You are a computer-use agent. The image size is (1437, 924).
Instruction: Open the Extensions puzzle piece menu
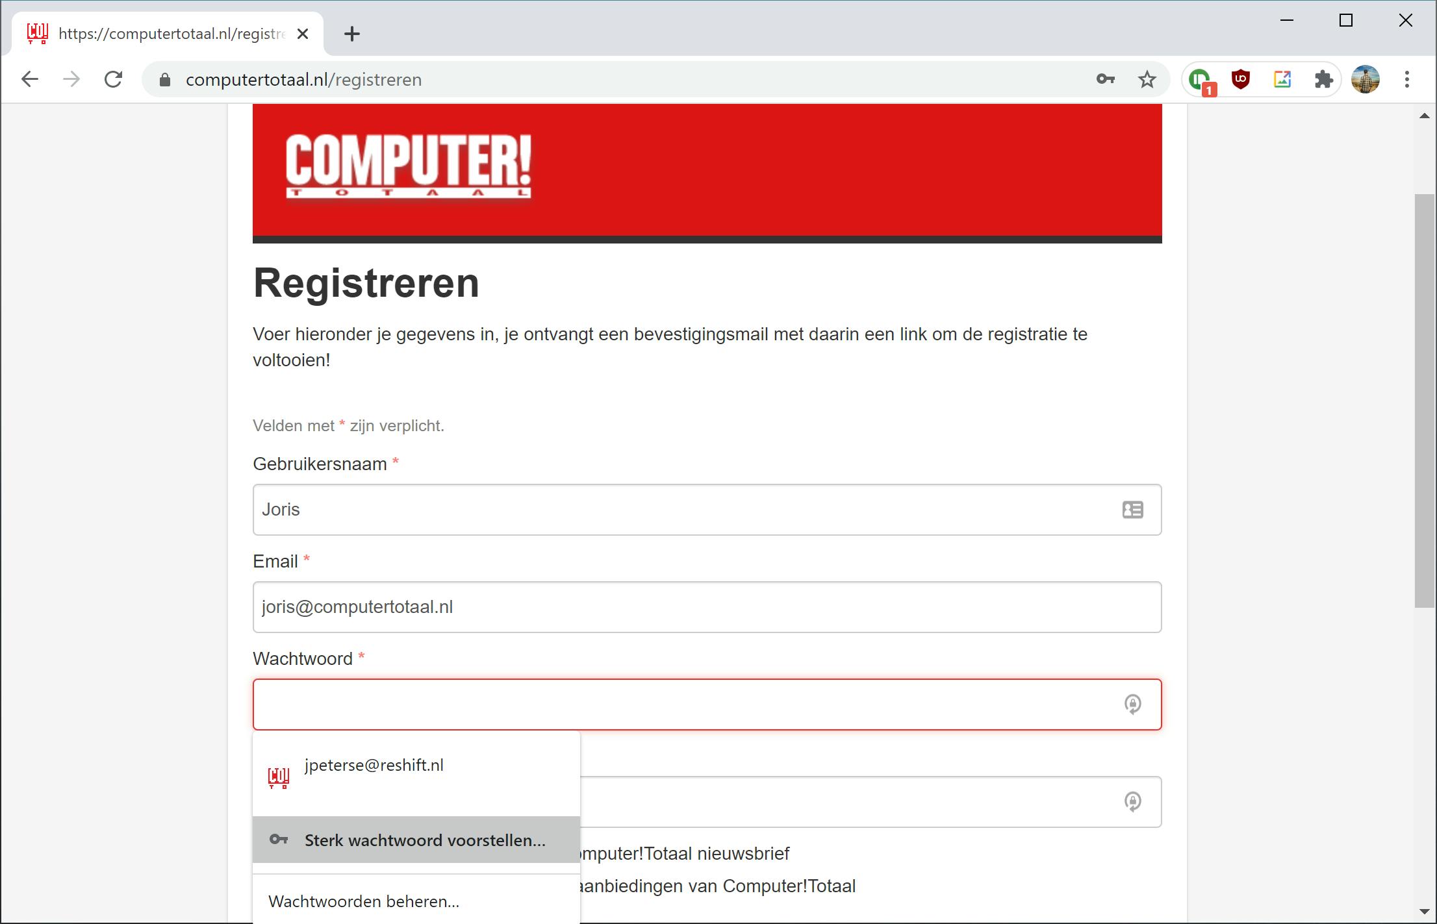point(1323,79)
